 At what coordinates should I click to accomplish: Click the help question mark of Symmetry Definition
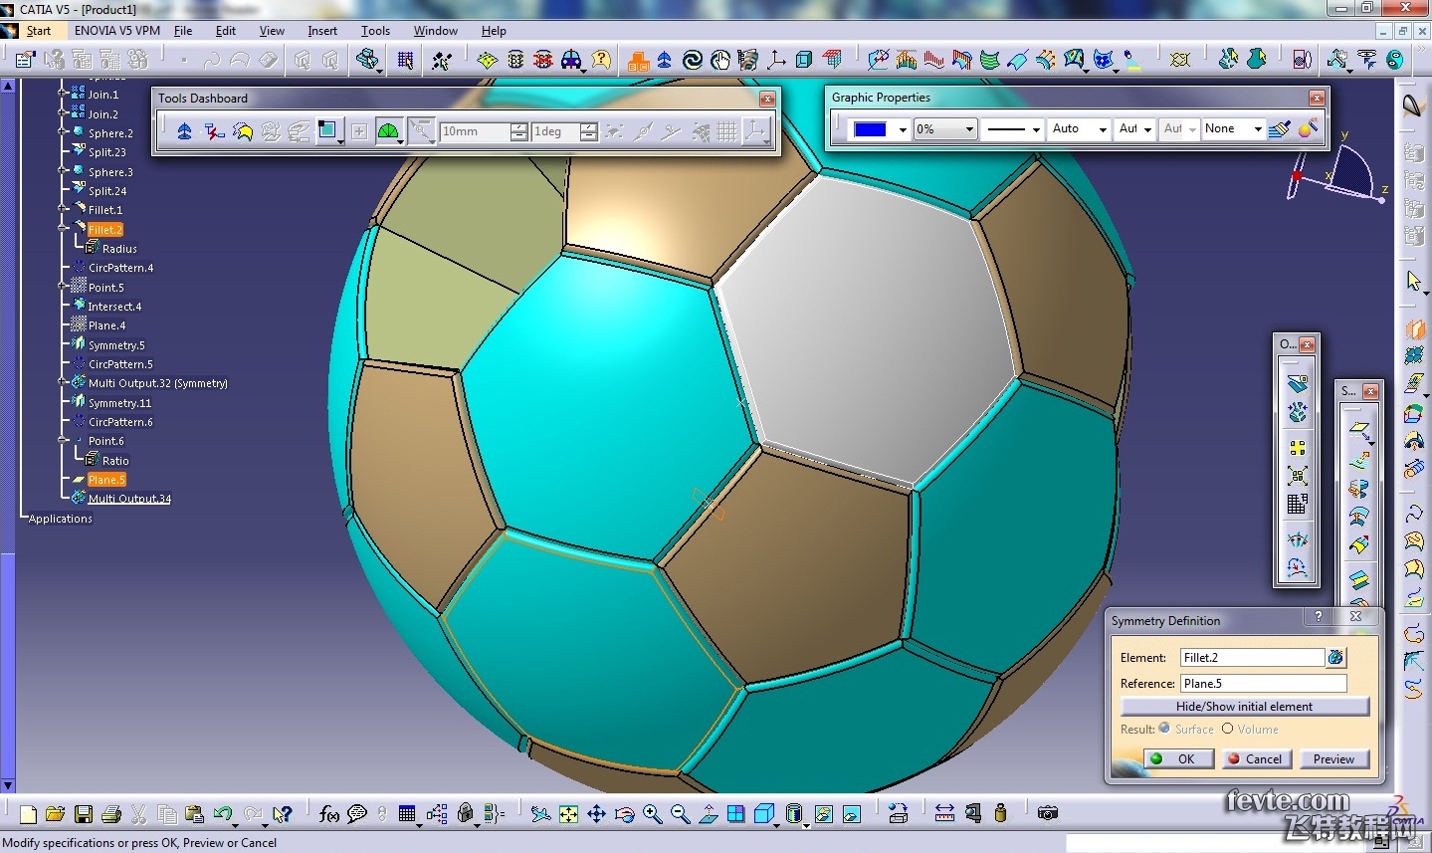click(1319, 617)
